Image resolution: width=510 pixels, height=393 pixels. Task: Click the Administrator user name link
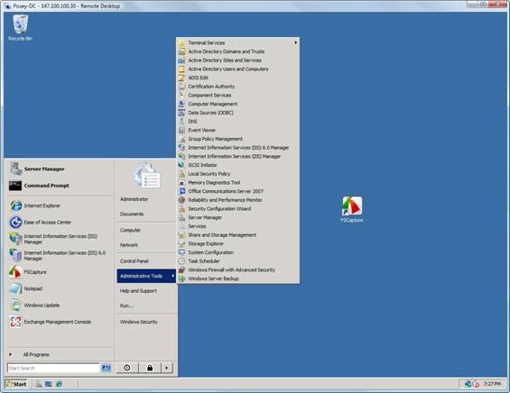pyautogui.click(x=134, y=199)
